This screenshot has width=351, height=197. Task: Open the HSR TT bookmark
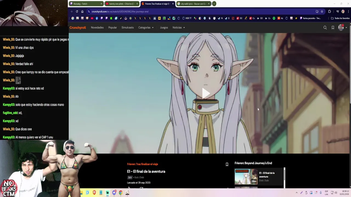pyautogui.click(x=187, y=18)
